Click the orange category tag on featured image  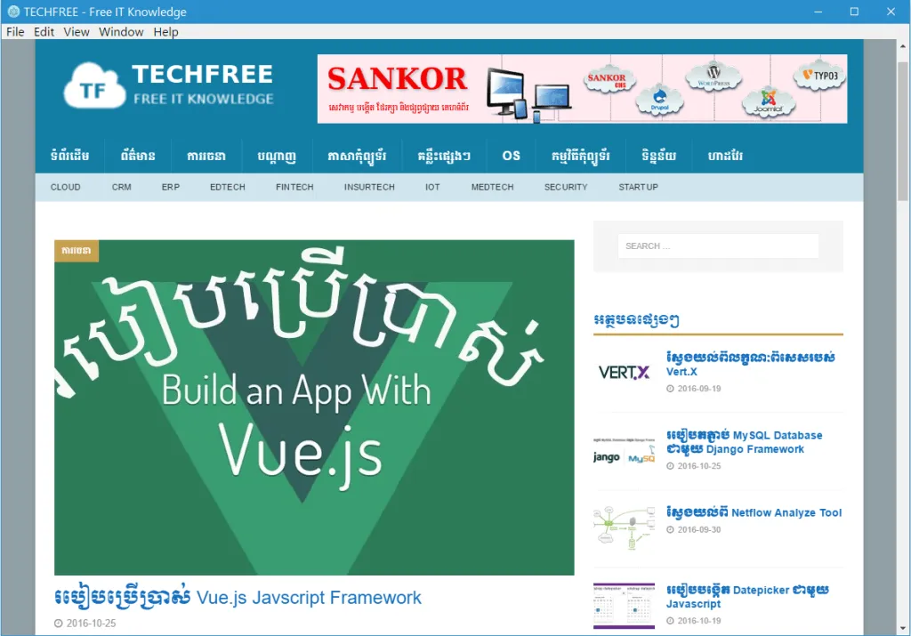(x=77, y=250)
